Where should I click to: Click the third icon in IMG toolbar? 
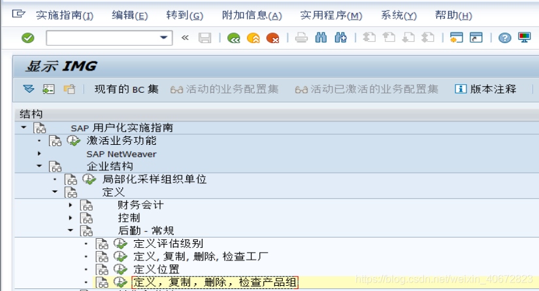[69, 89]
